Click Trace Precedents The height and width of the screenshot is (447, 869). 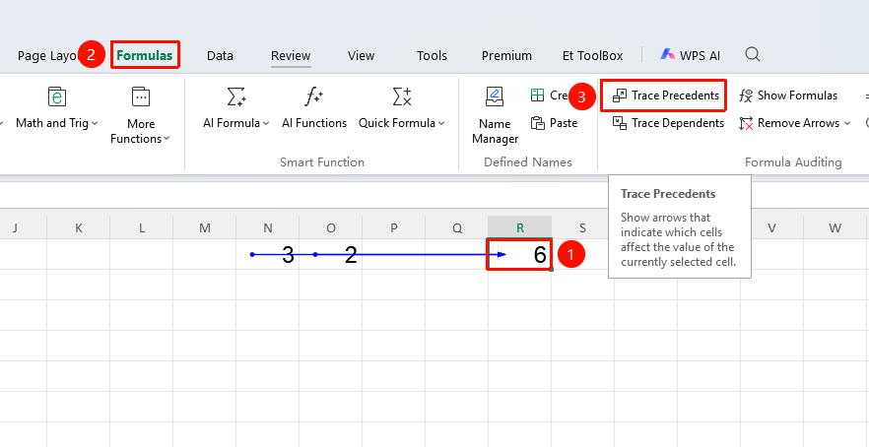tap(665, 96)
